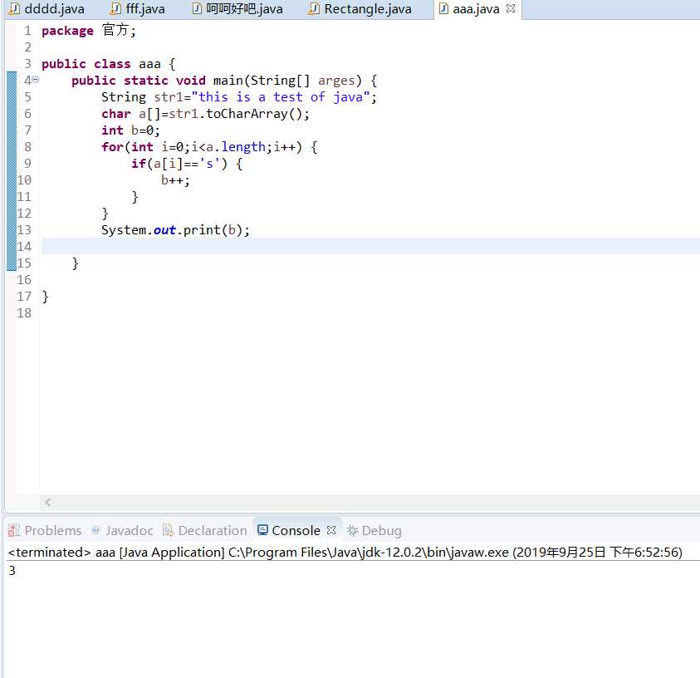Click the length field in the for loop
This screenshot has height=678, width=700.
tap(243, 147)
